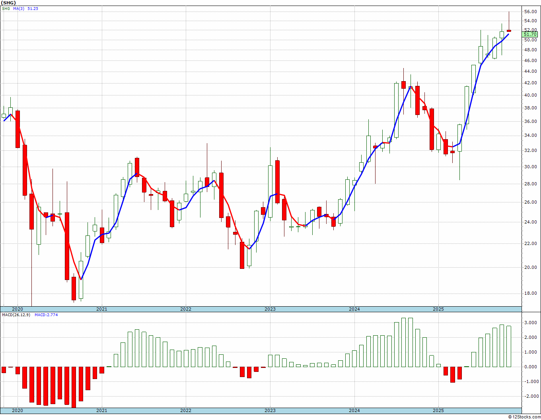Click the 3.000 MACD axis label
Image resolution: width=541 pixels, height=420 pixels.
click(531, 323)
